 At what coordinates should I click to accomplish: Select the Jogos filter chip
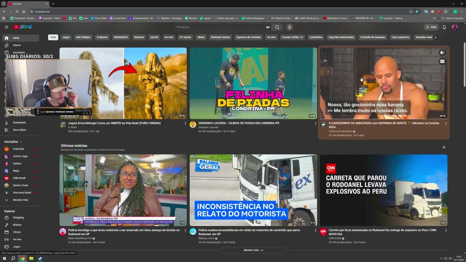pos(66,37)
